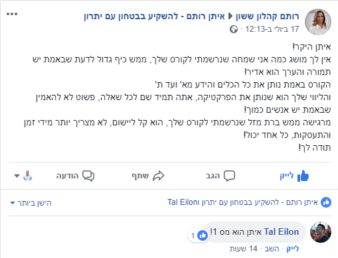Click the message double-bubble icon

tap(88, 176)
